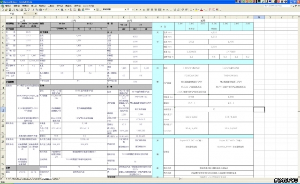Open the 檔案(F) File menu

click(8, 6)
